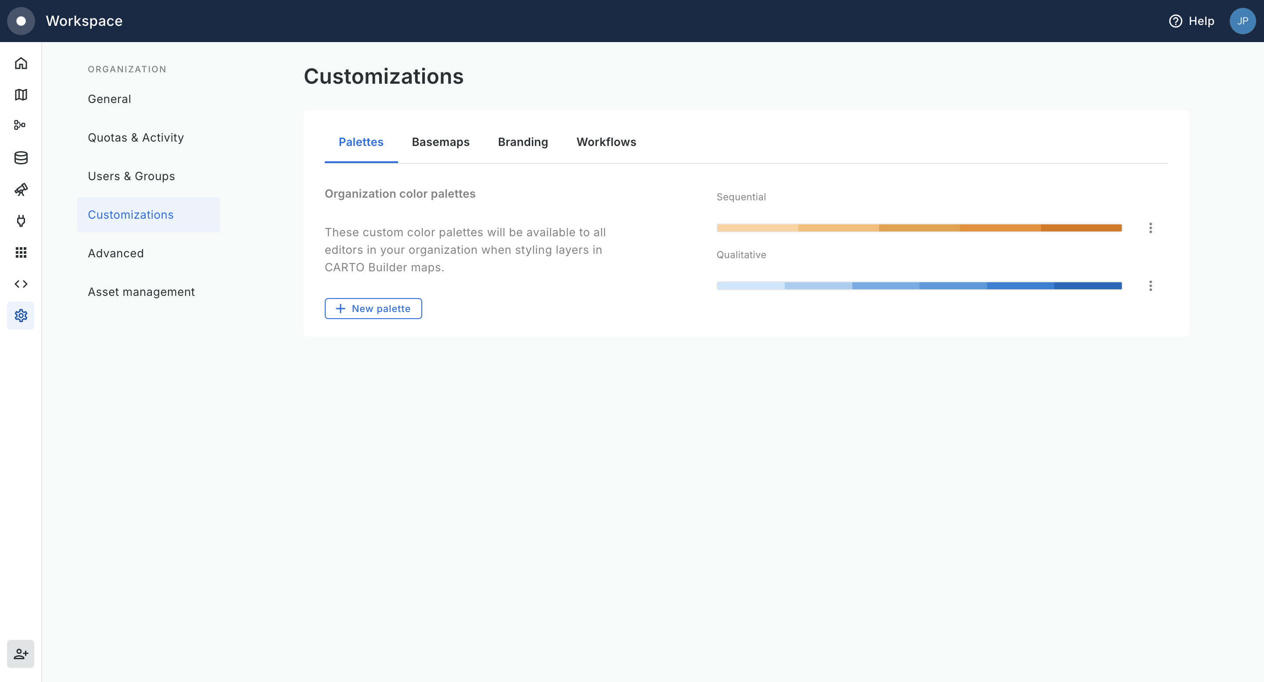Open the Connections plug icon

click(21, 221)
